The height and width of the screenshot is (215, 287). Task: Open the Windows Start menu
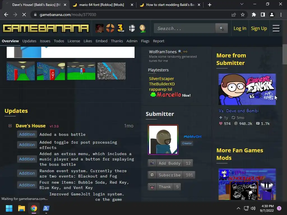pos(9,208)
